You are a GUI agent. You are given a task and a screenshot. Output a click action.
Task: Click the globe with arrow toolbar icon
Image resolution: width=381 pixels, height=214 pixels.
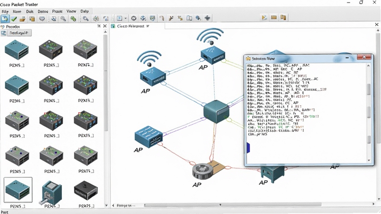143,18
